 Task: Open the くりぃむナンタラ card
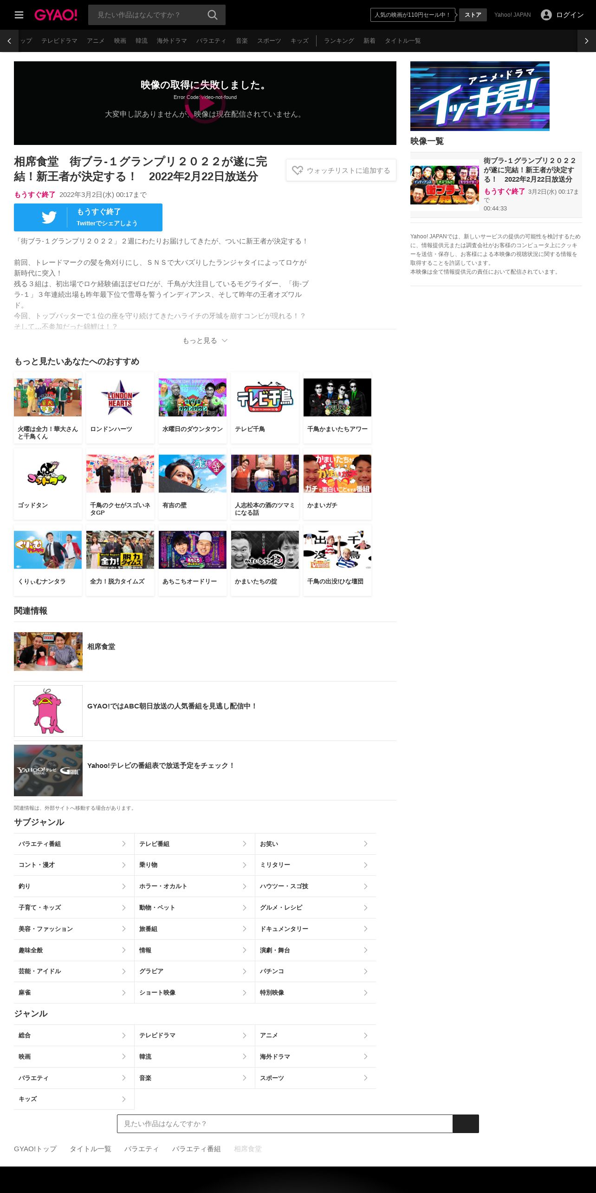tap(48, 560)
